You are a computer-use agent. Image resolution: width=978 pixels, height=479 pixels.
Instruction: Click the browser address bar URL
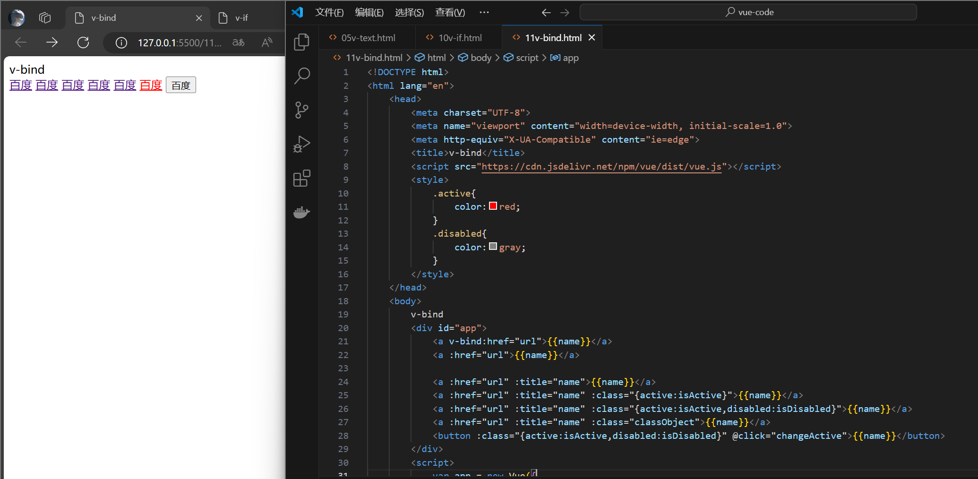click(180, 43)
